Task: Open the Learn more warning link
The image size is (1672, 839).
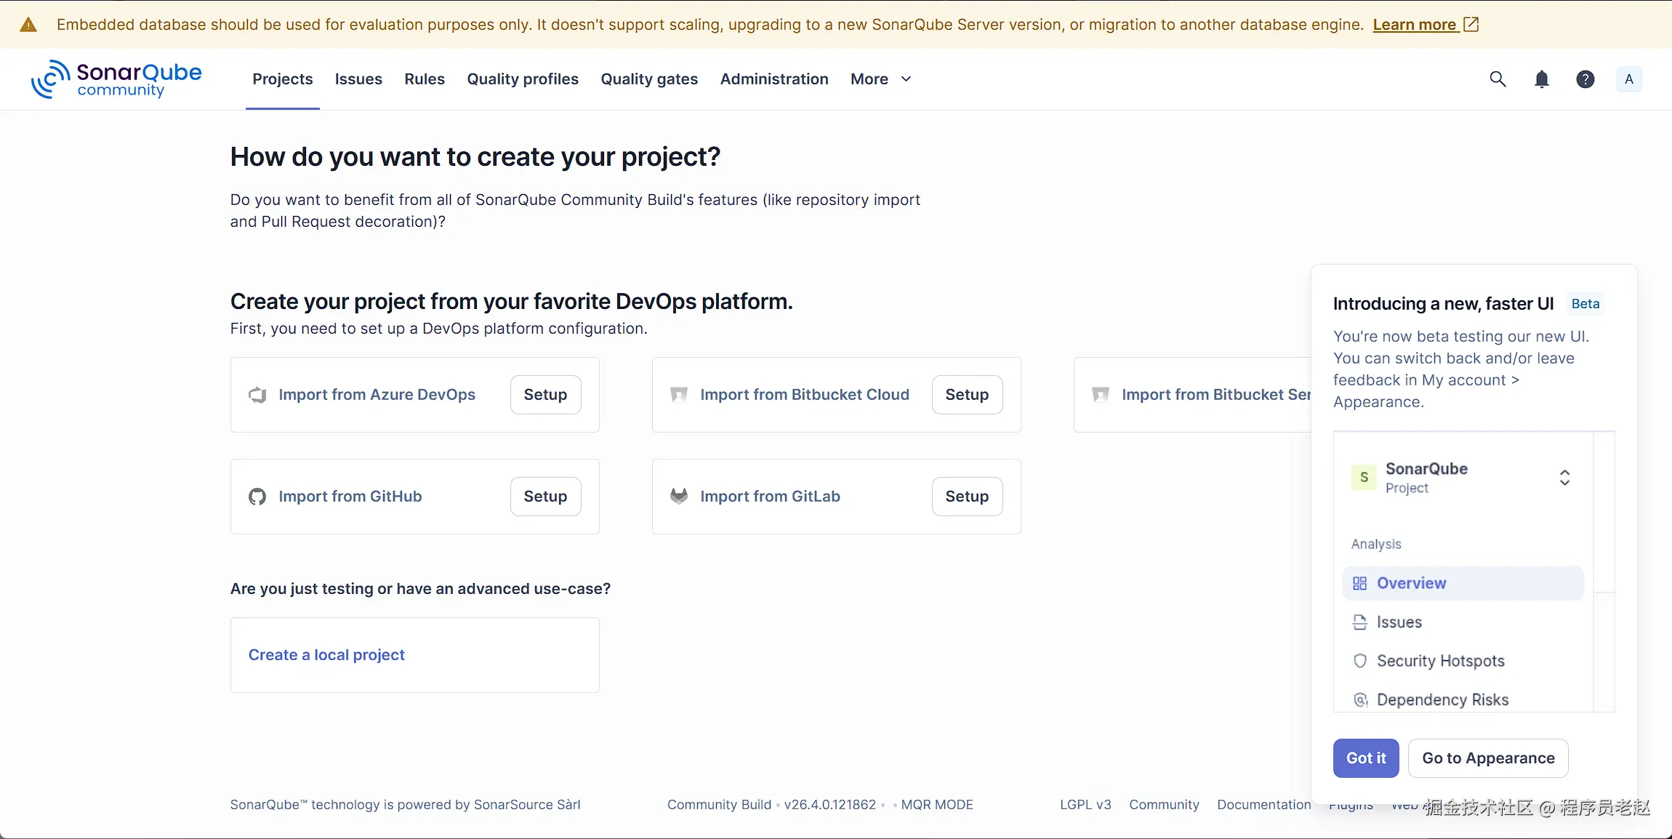Action: coord(1415,25)
